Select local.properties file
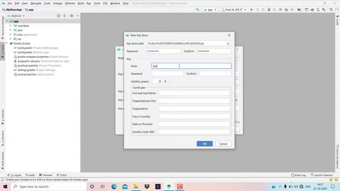340x191 pixels. [34, 74]
